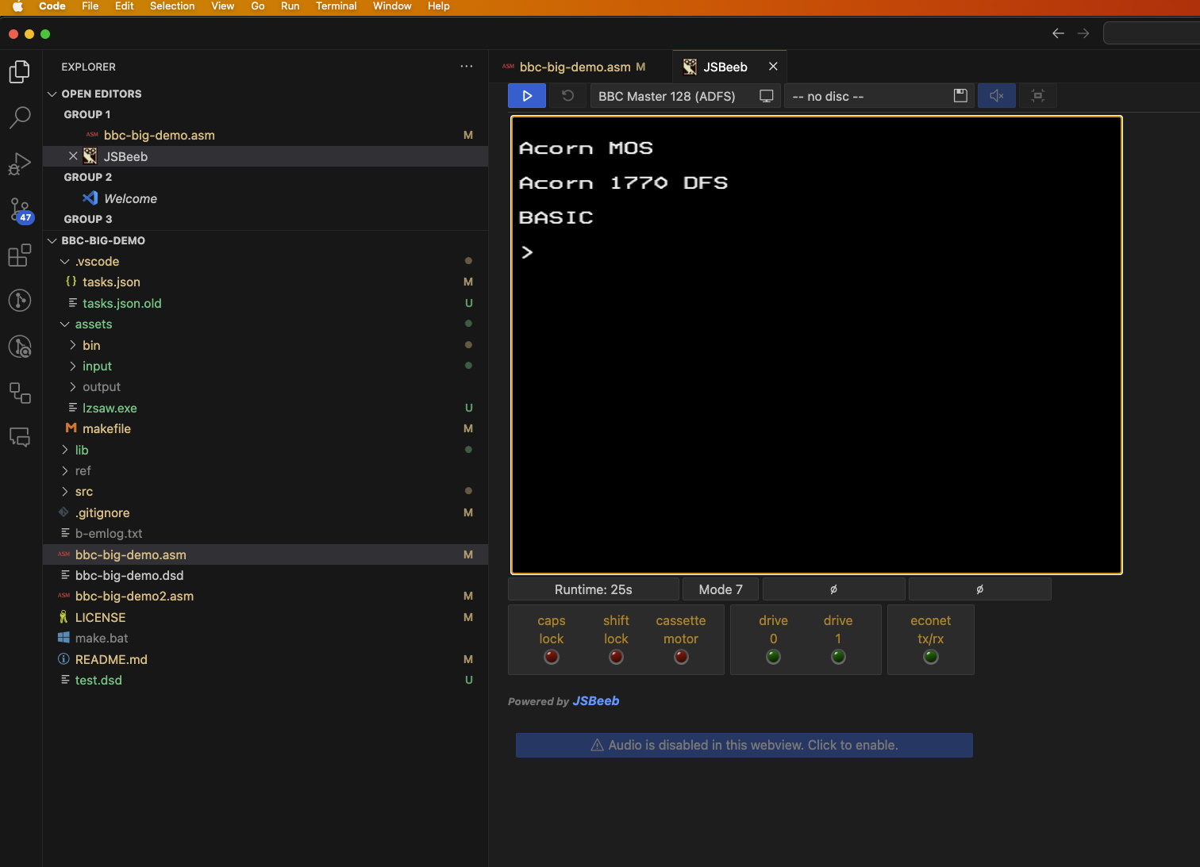Viewport: 1200px width, 867px height.
Task: Collapse the BBC-BIG-DEMO folder section
Action: coord(52,240)
